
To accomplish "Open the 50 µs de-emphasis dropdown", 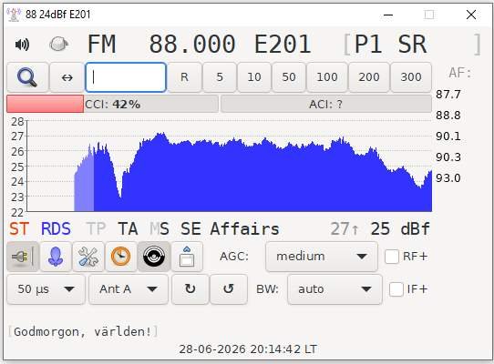I will [46, 289].
